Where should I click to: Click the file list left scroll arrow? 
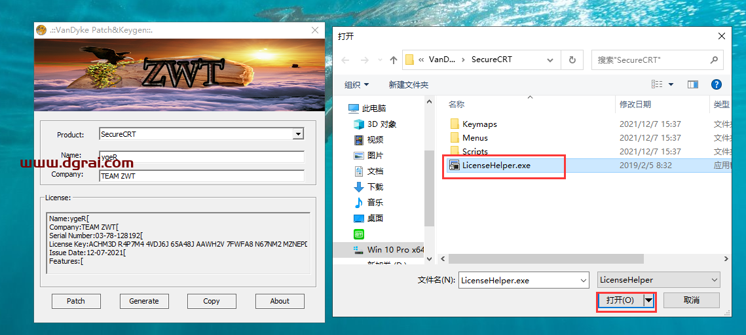[x=443, y=258]
